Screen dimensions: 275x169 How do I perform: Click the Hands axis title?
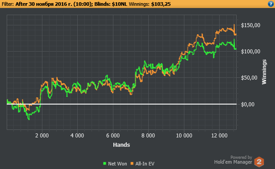pyautogui.click(x=121, y=145)
